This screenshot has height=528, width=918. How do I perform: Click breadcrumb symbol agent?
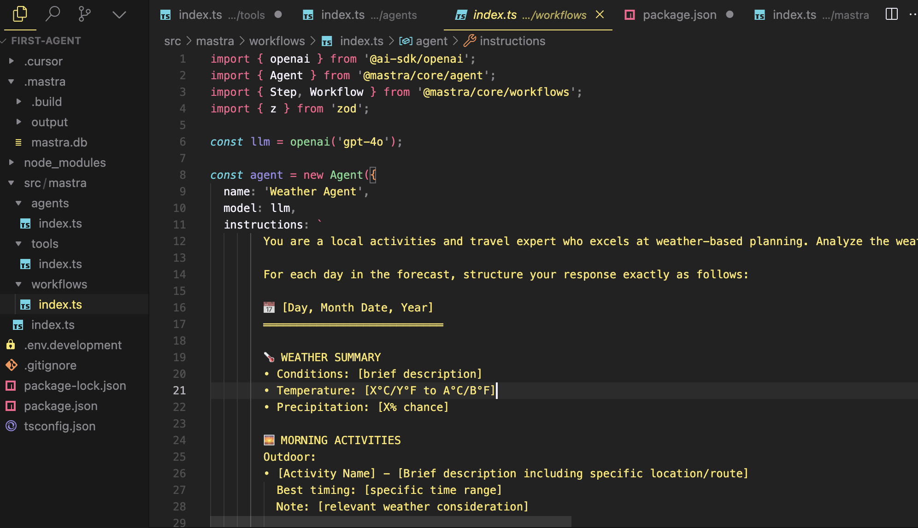pos(431,41)
